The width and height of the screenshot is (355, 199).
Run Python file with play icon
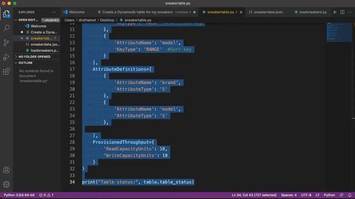335,12
